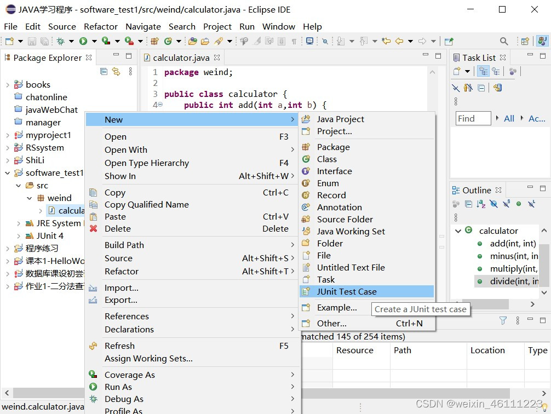Click Build Path in context menu
The height and width of the screenshot is (414, 551).
click(192, 245)
